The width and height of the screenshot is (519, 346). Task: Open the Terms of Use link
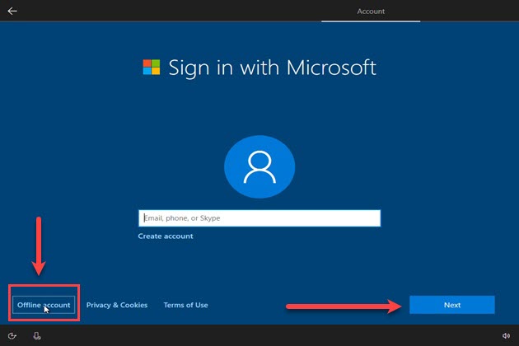coord(185,305)
